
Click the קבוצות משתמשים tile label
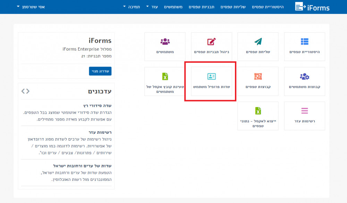tap(305, 87)
